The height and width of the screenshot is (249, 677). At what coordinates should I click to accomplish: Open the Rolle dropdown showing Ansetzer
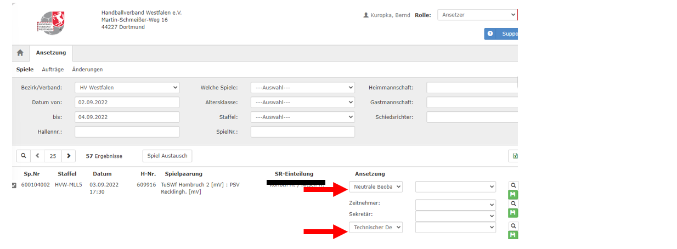coord(477,15)
